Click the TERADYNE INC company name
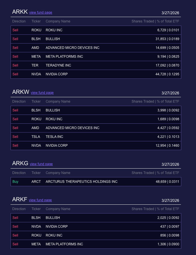 tap(58, 65)
